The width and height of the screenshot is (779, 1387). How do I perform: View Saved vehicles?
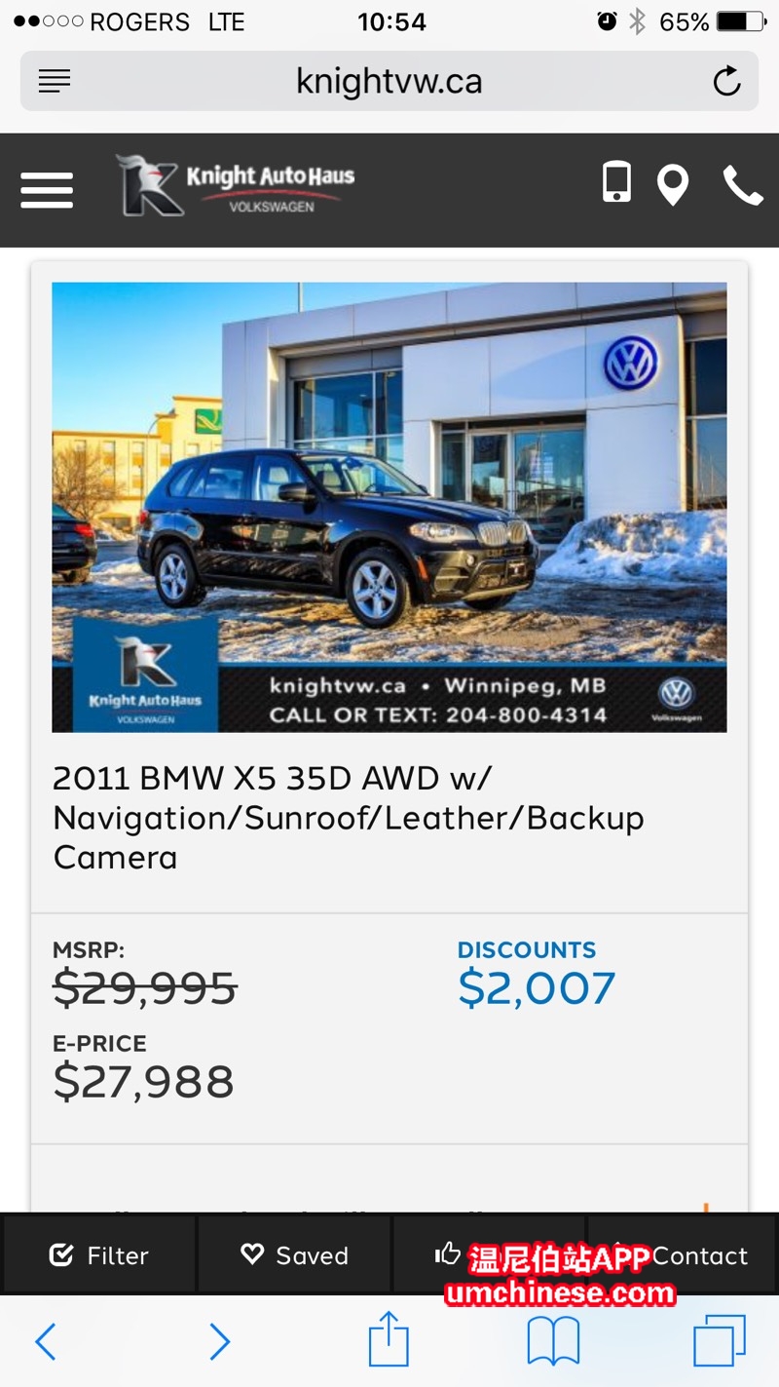click(x=294, y=1254)
